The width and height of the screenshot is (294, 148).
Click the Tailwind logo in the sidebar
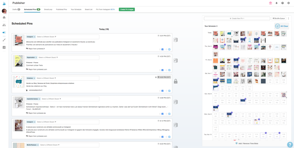4,3
